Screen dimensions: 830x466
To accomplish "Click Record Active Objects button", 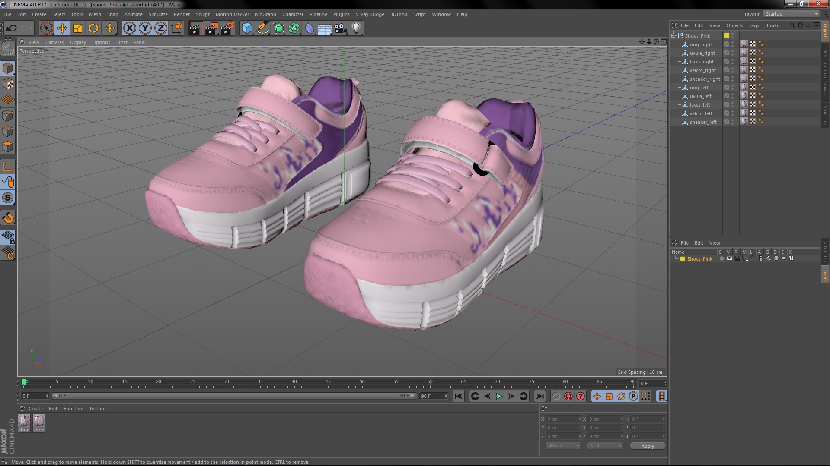I will point(556,396).
